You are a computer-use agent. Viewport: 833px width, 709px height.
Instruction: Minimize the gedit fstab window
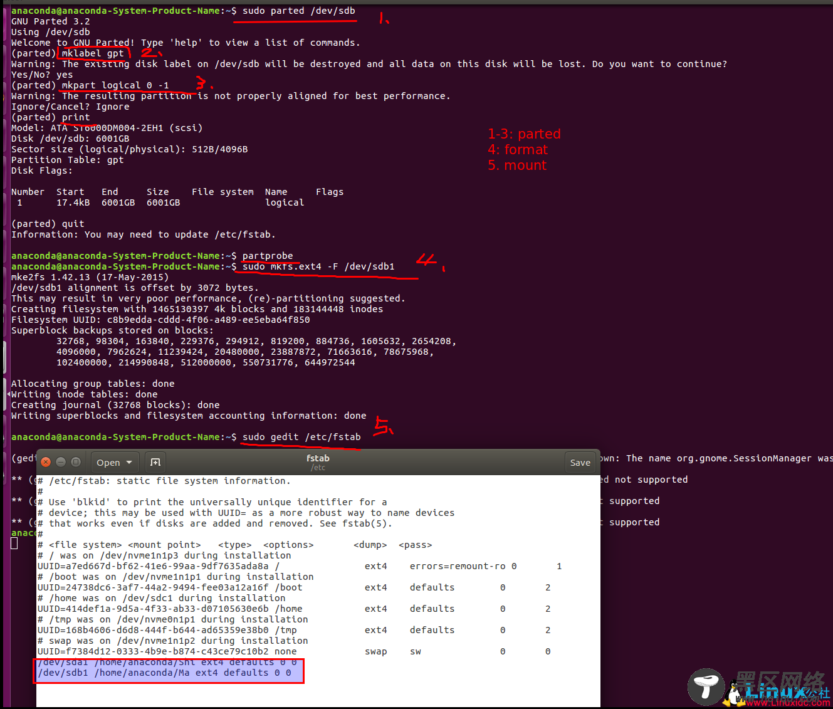(x=61, y=462)
